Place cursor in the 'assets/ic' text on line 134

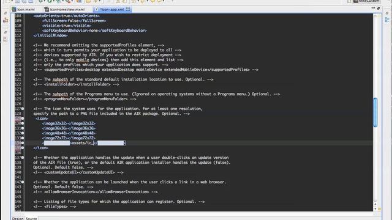(x=82, y=143)
